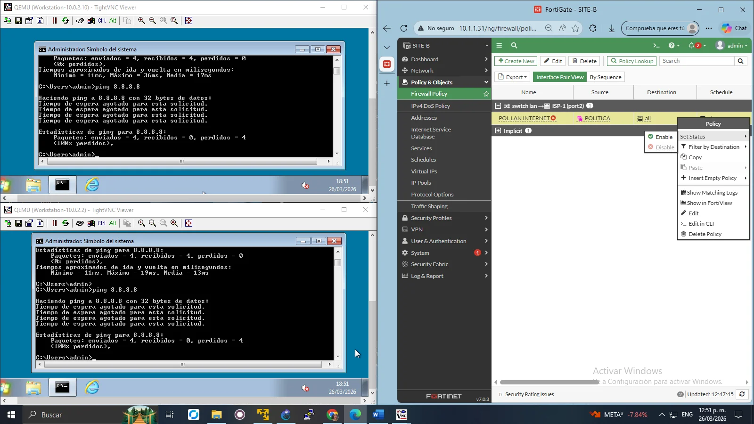
Task: Click Save session icon in Workstation-10.0.2.10 VNC toolbar
Action: 18,21
